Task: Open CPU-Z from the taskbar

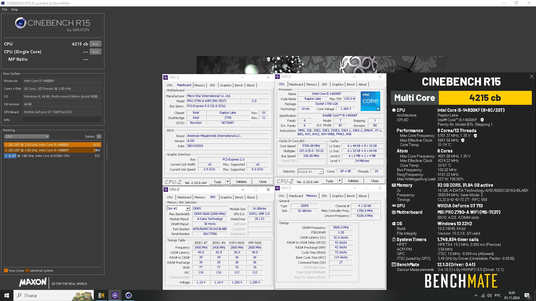Action: pyautogui.click(x=115, y=295)
